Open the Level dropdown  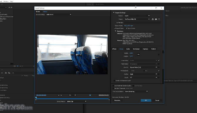pos(143,77)
